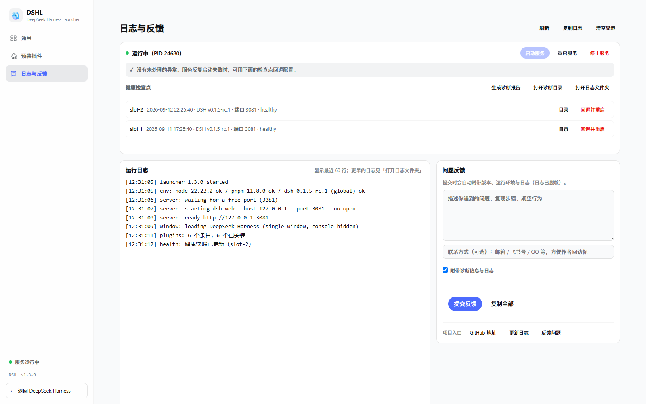This screenshot has width=646, height=404.
Task: Click 回退并重启 for slot-2
Action: coord(593,110)
